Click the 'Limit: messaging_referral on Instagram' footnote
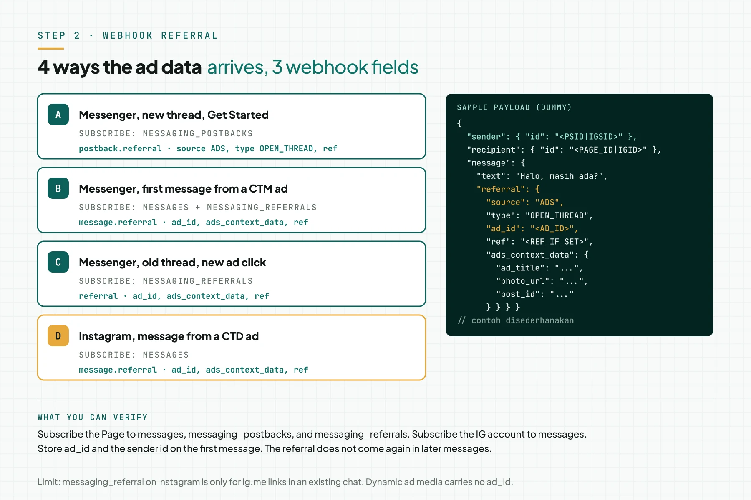Screen dimensions: 751x500 click(275, 482)
